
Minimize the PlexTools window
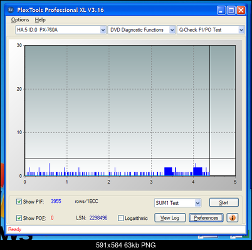(221, 10)
